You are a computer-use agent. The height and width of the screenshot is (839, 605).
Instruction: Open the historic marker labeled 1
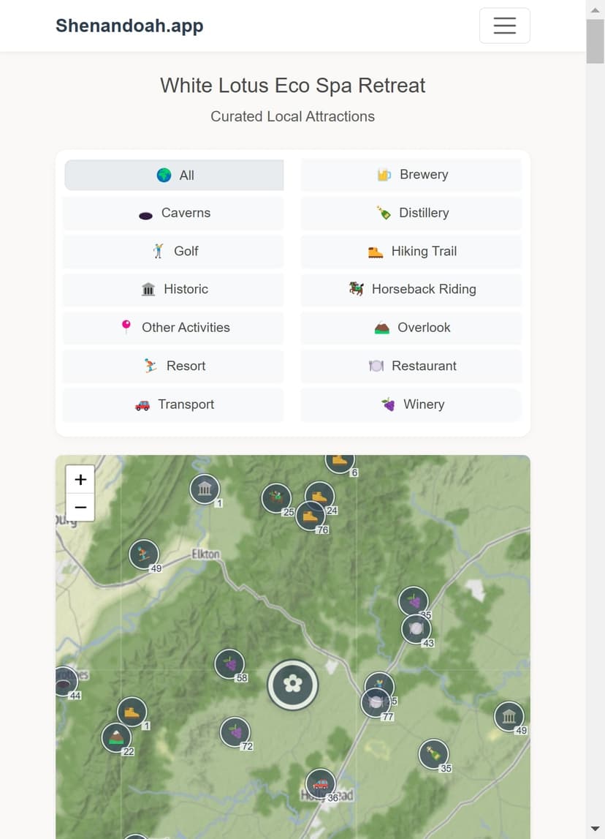click(x=205, y=489)
